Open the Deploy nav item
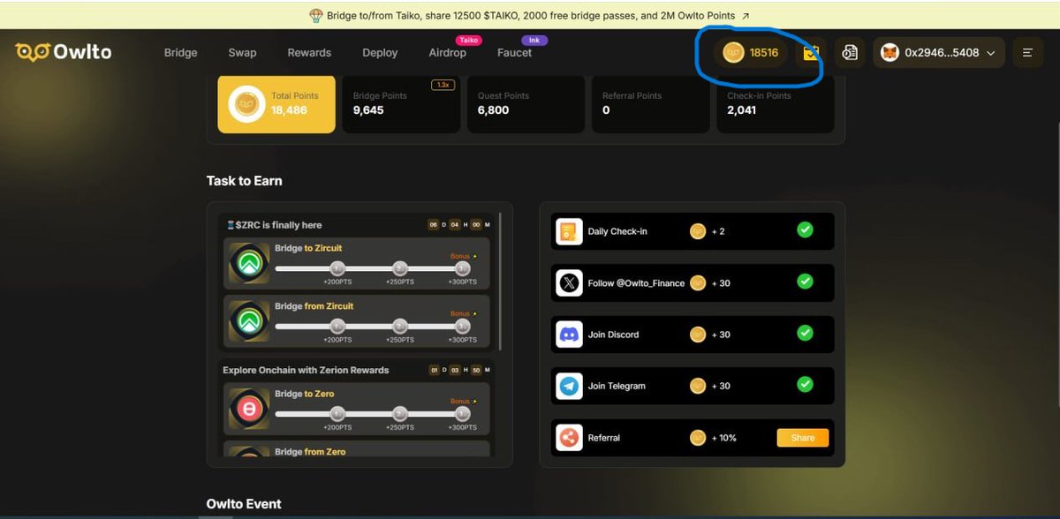Image resolution: width=1060 pixels, height=519 pixels. pyautogui.click(x=380, y=53)
